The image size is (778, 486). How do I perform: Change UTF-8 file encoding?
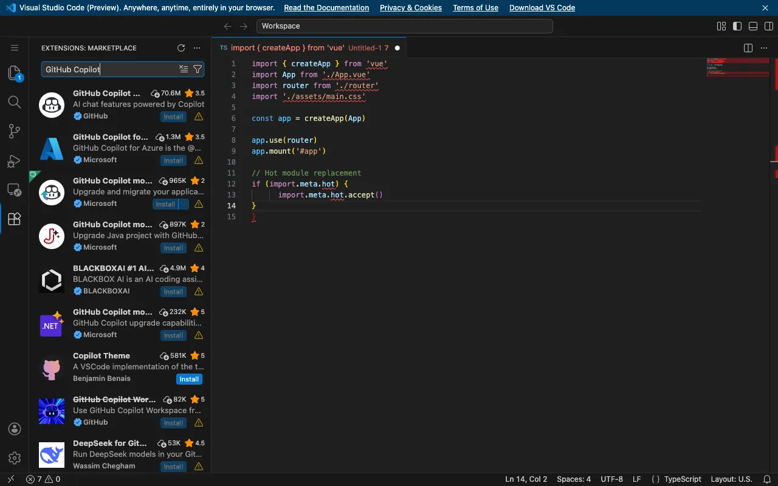pyautogui.click(x=612, y=479)
